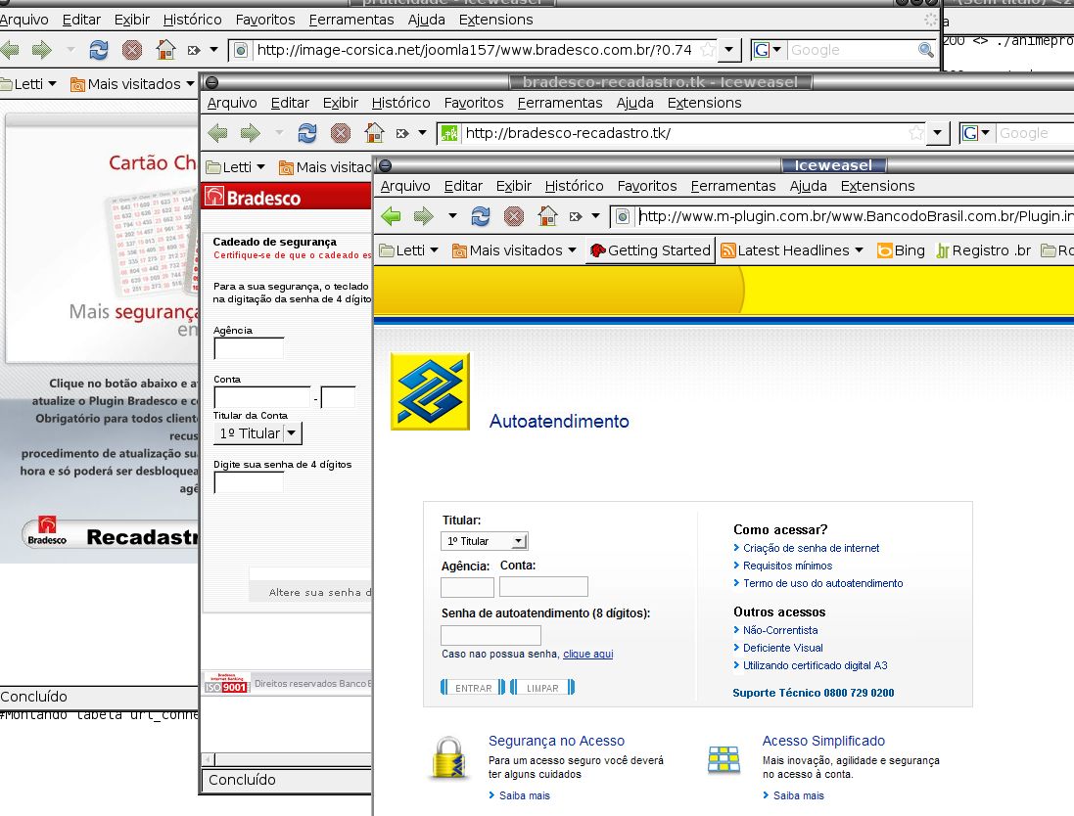Open Bing bookmark in front window

902,250
